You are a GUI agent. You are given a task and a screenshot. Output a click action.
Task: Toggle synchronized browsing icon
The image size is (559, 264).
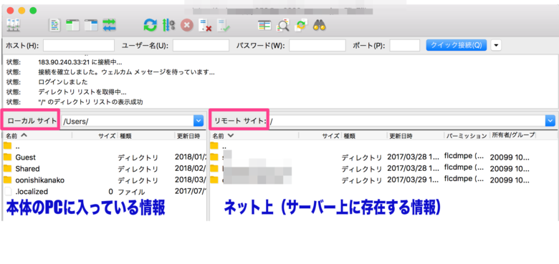click(301, 25)
